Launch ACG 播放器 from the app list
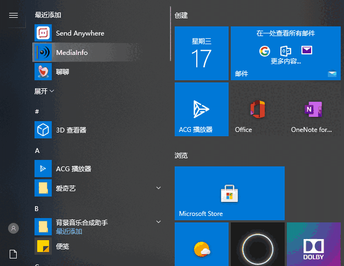This screenshot has height=266, width=344. point(97,169)
